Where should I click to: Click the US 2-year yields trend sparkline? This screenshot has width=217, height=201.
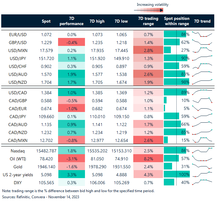pos(202,175)
